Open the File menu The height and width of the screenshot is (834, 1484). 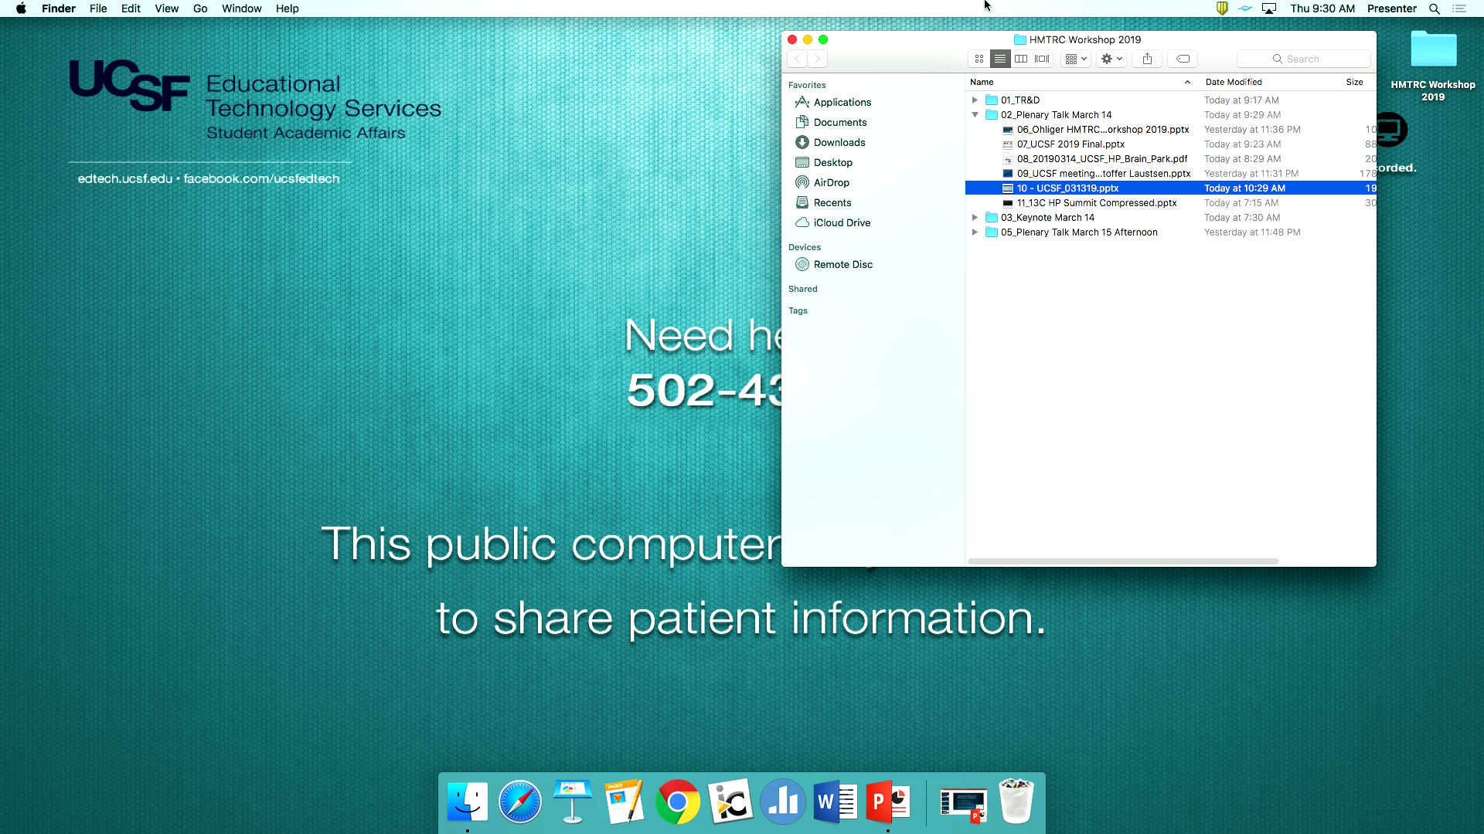98,8
